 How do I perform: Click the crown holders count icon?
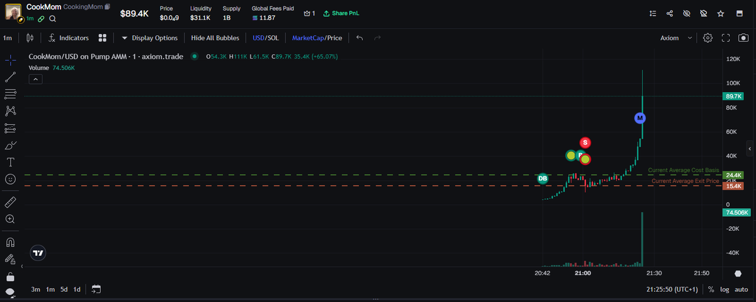[309, 13]
